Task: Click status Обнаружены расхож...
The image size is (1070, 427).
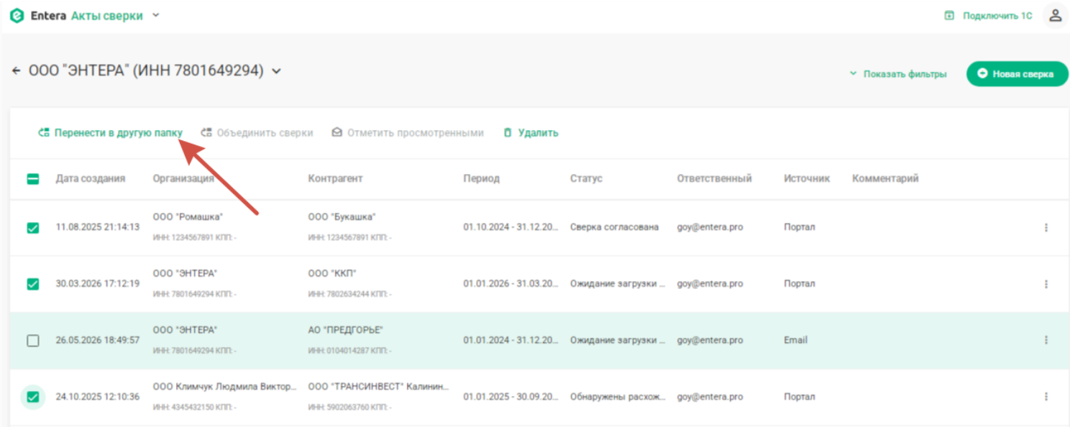Action: 618,396
